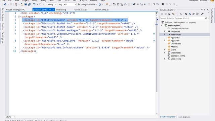Expand the Global.asax node

click(165, 52)
